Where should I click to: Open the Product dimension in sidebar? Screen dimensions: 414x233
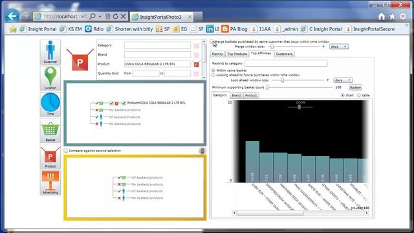(50, 157)
